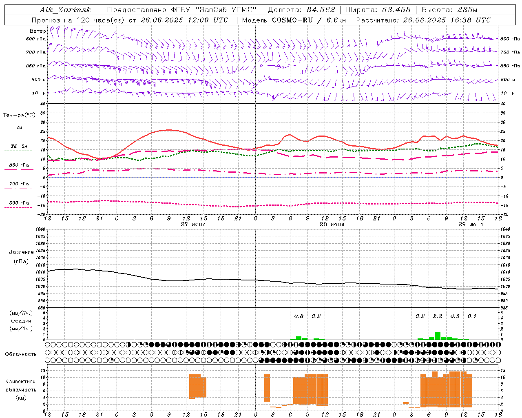Click the 29 июня date label
The height and width of the screenshot is (418, 522).
point(471,225)
